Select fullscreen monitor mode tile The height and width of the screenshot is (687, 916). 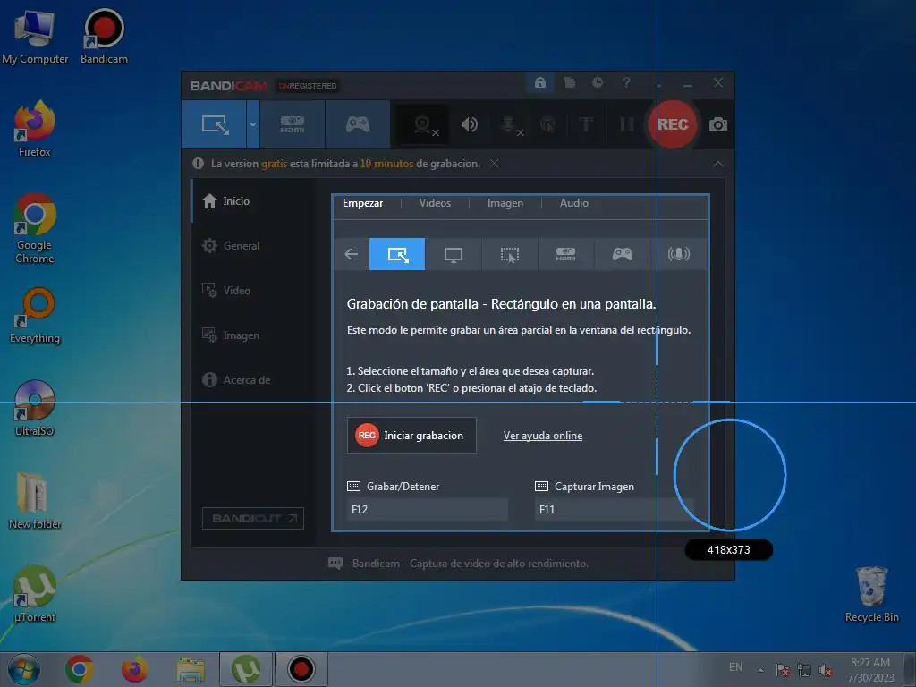pos(454,254)
